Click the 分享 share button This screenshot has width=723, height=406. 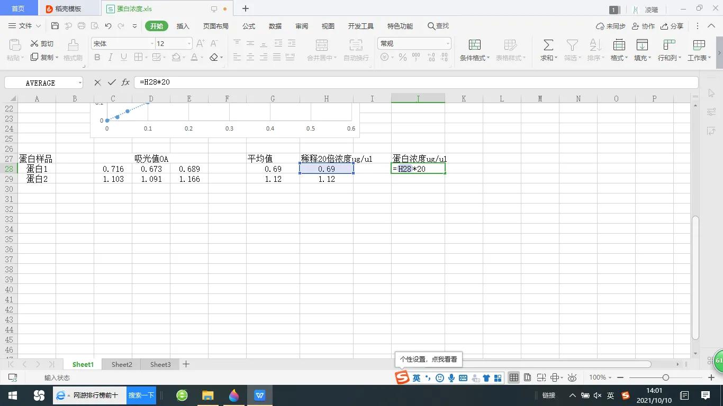672,26
